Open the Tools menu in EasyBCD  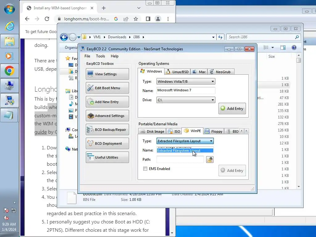click(x=100, y=56)
